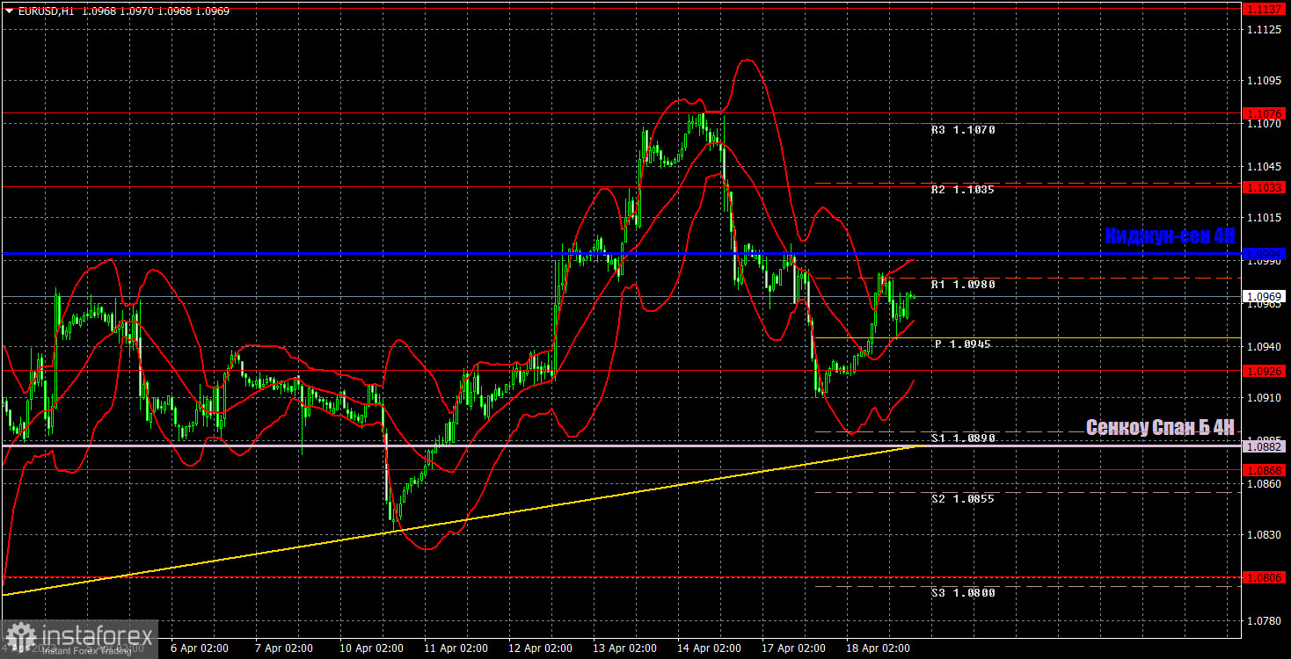Select the red 1.1033 level price tag
The width and height of the screenshot is (1291, 659).
tap(1265, 187)
